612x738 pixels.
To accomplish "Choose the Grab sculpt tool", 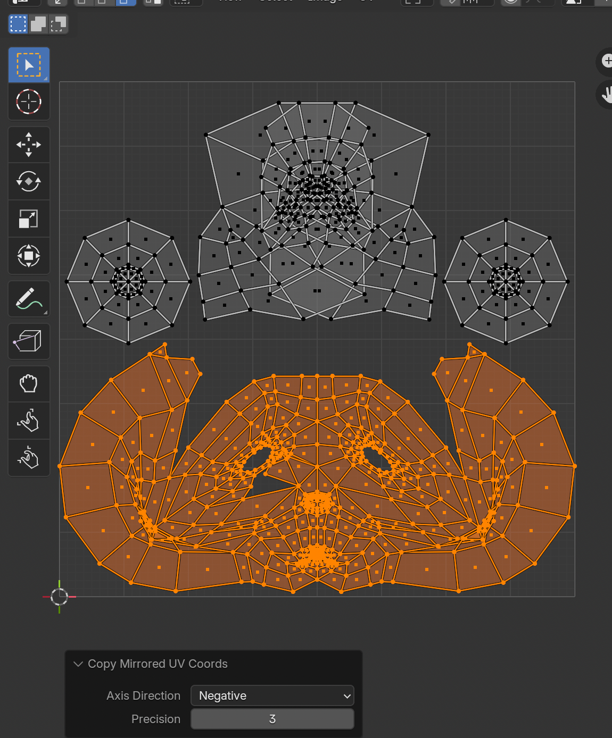I will (x=29, y=384).
